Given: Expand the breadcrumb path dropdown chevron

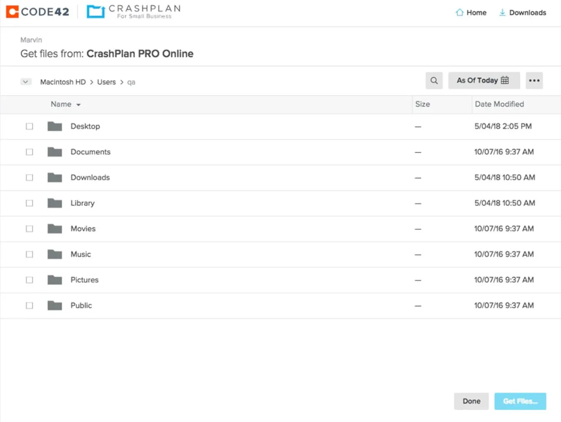Looking at the screenshot, I should click(26, 82).
